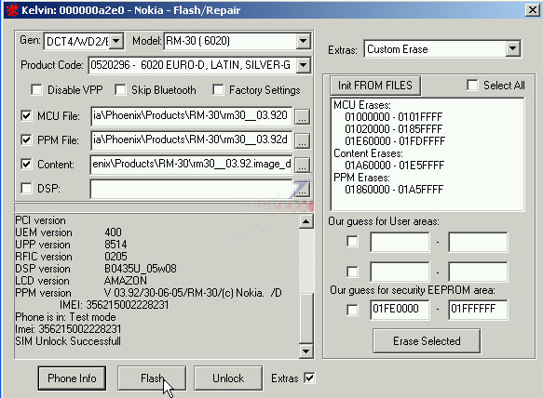The width and height of the screenshot is (543, 398).
Task: Check the first User areas guess checkbox
Action: 352,242
